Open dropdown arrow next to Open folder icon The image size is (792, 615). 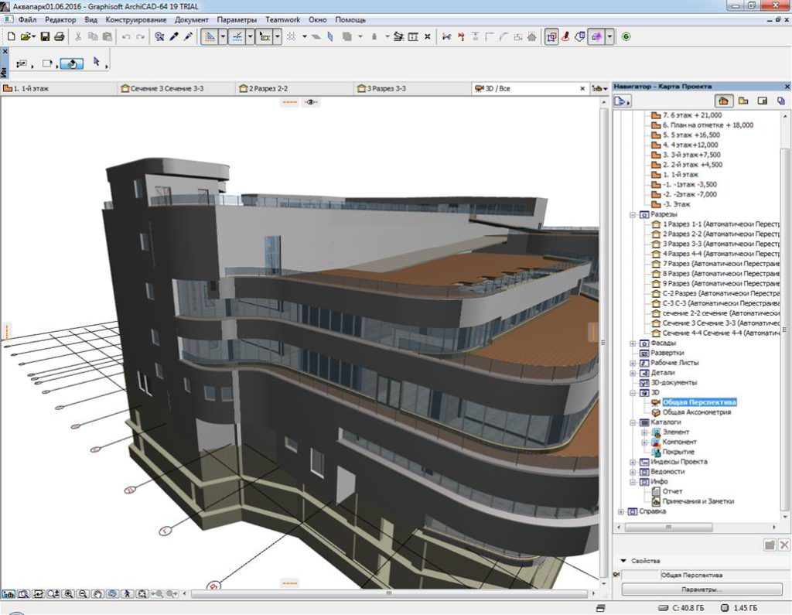34,36
